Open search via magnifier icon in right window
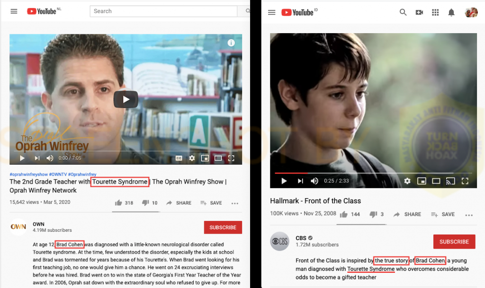Image resolution: width=485 pixels, height=288 pixels. point(403,12)
